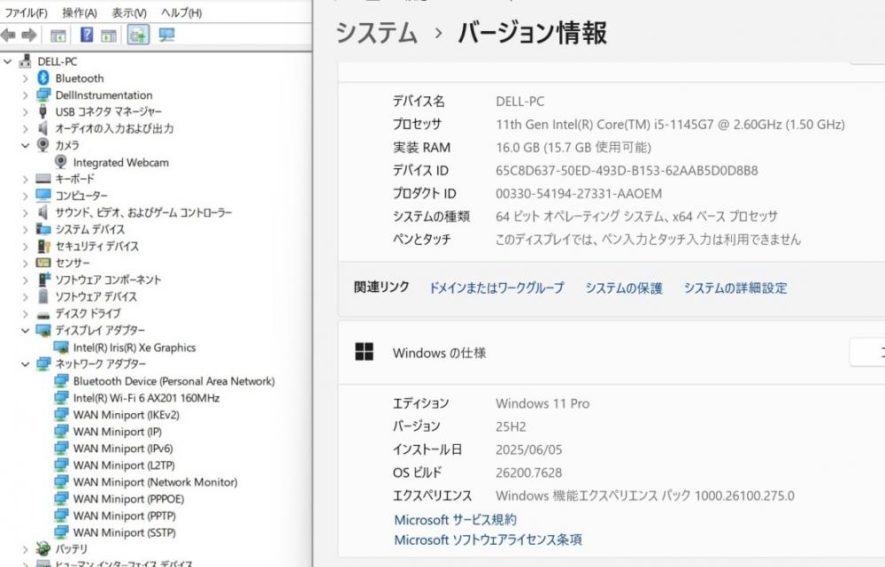Open ドメインまたはワークグループ link
This screenshot has width=885, height=567.
pos(496,287)
